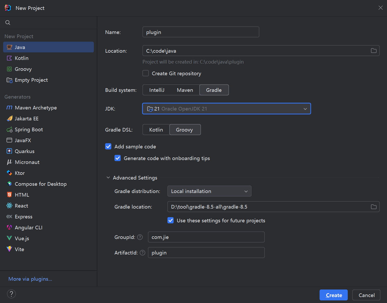This screenshot has width=387, height=303.
Task: Browse for Gradle location folder
Action: (x=374, y=207)
